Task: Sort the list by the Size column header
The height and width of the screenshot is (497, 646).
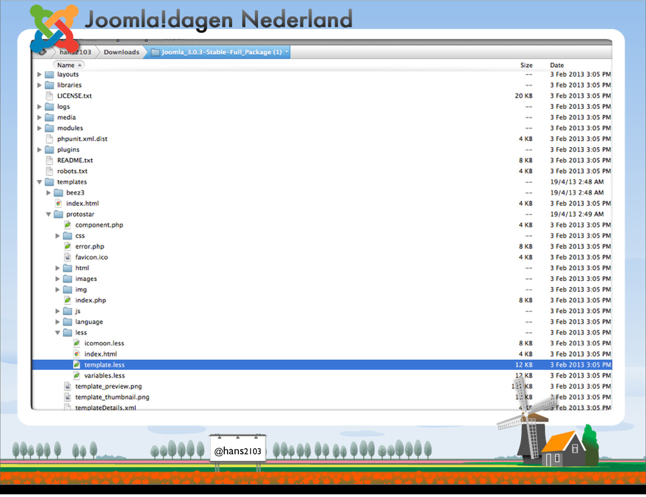Action: (526, 65)
